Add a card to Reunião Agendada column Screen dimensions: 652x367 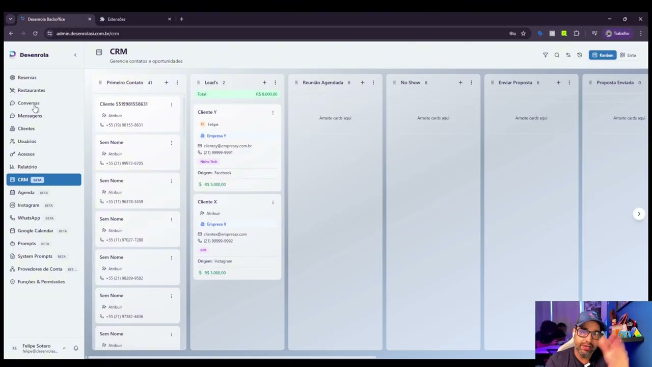[362, 83]
